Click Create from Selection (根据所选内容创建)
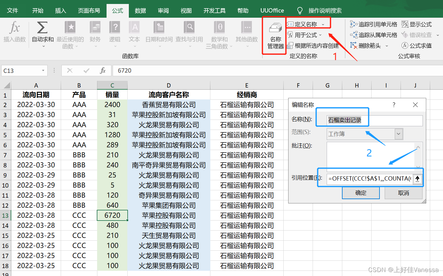Screen dimensions: 443x276 coord(313,46)
